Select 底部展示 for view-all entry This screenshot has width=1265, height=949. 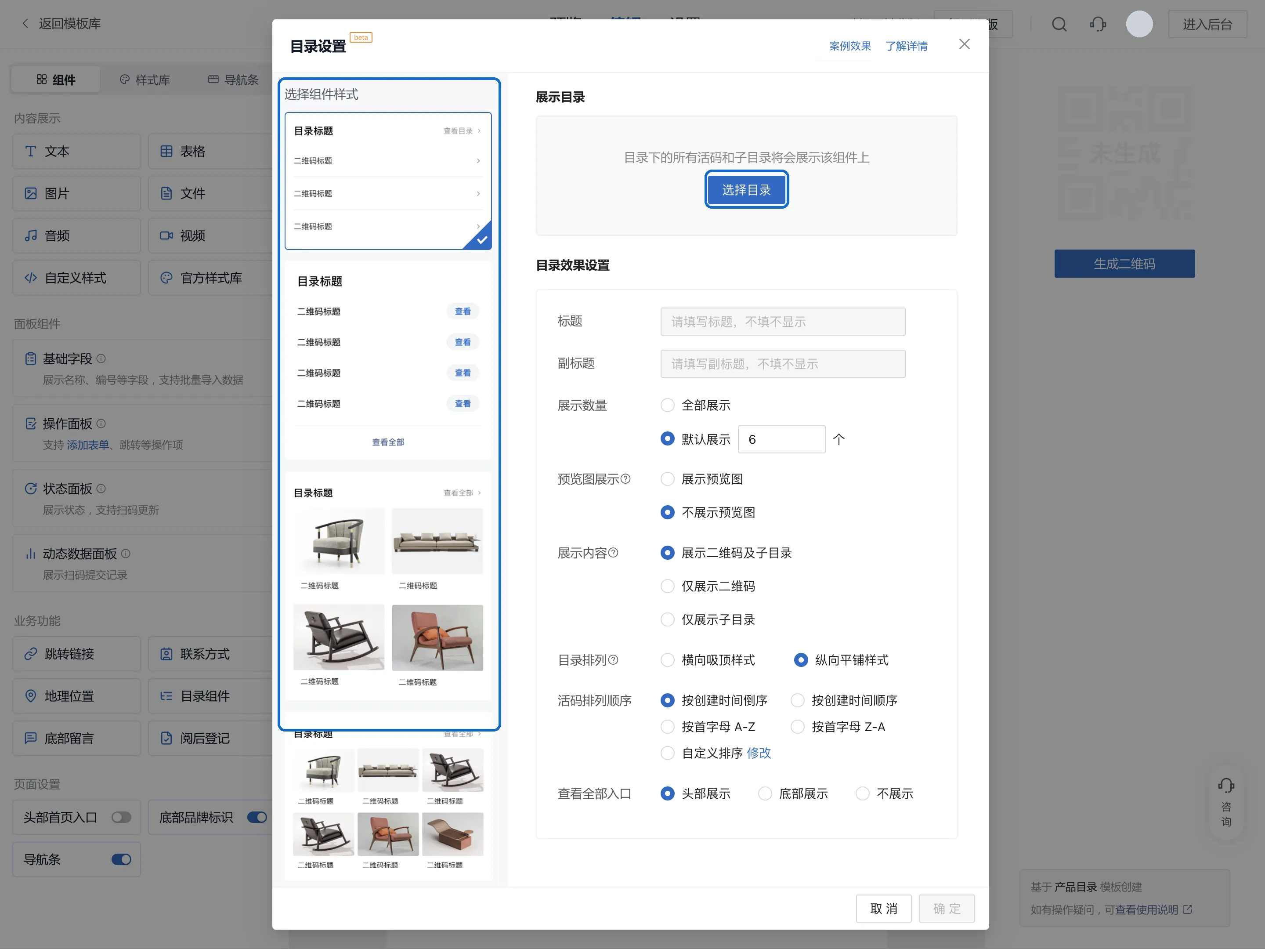pos(765,794)
